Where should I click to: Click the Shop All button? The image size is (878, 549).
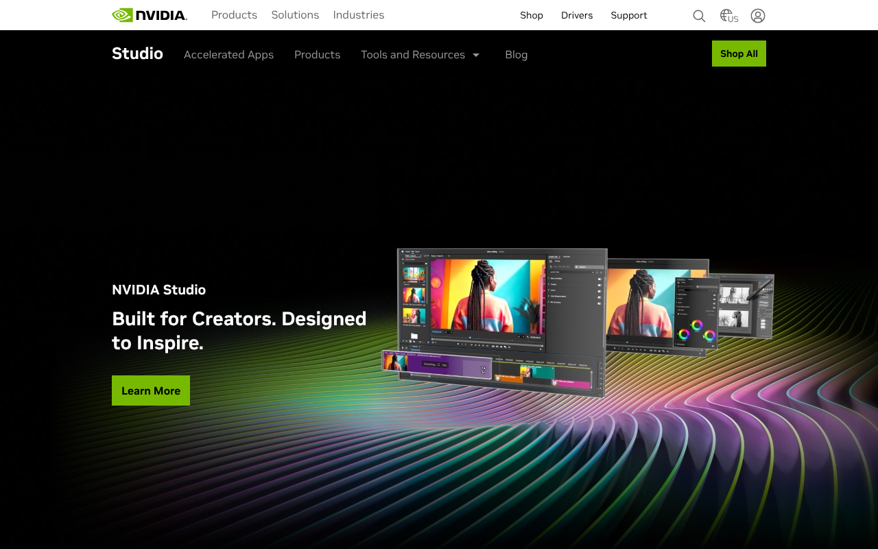pos(739,54)
